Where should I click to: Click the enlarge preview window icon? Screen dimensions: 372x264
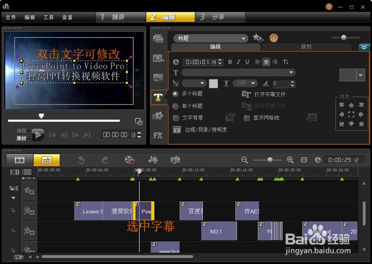tap(138, 121)
